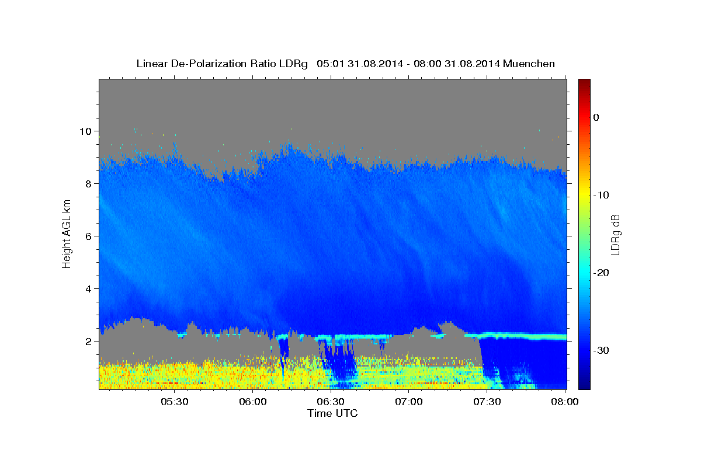The height and width of the screenshot is (467, 701).
Task: Click the height tick label 8
Action: coord(87,184)
